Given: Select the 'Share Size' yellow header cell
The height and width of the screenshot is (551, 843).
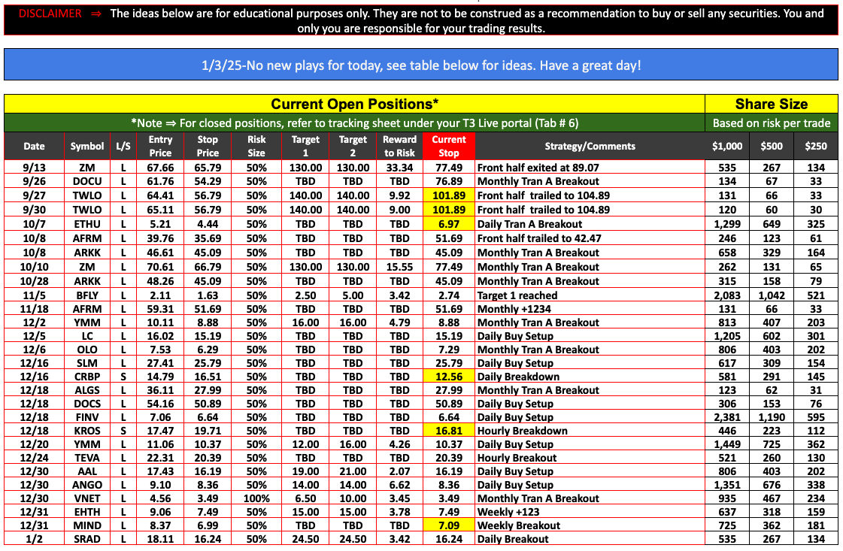Looking at the screenshot, I should click(771, 104).
